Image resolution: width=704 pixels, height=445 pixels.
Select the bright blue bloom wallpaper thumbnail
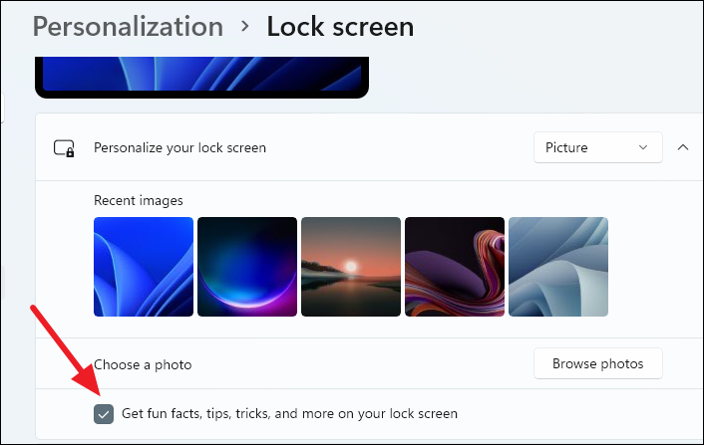(x=144, y=267)
